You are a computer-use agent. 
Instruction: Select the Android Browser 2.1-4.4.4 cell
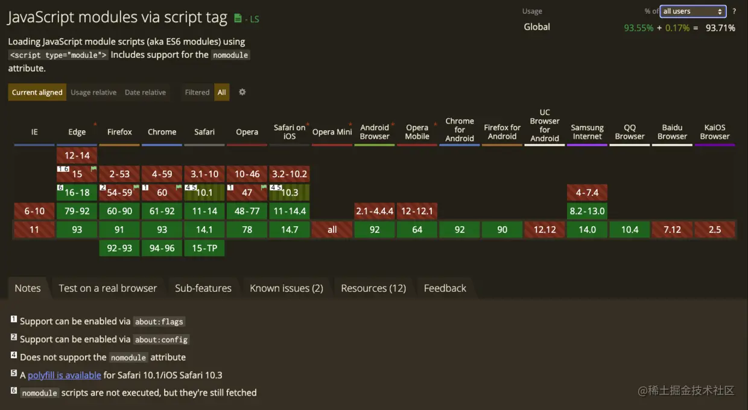point(375,211)
